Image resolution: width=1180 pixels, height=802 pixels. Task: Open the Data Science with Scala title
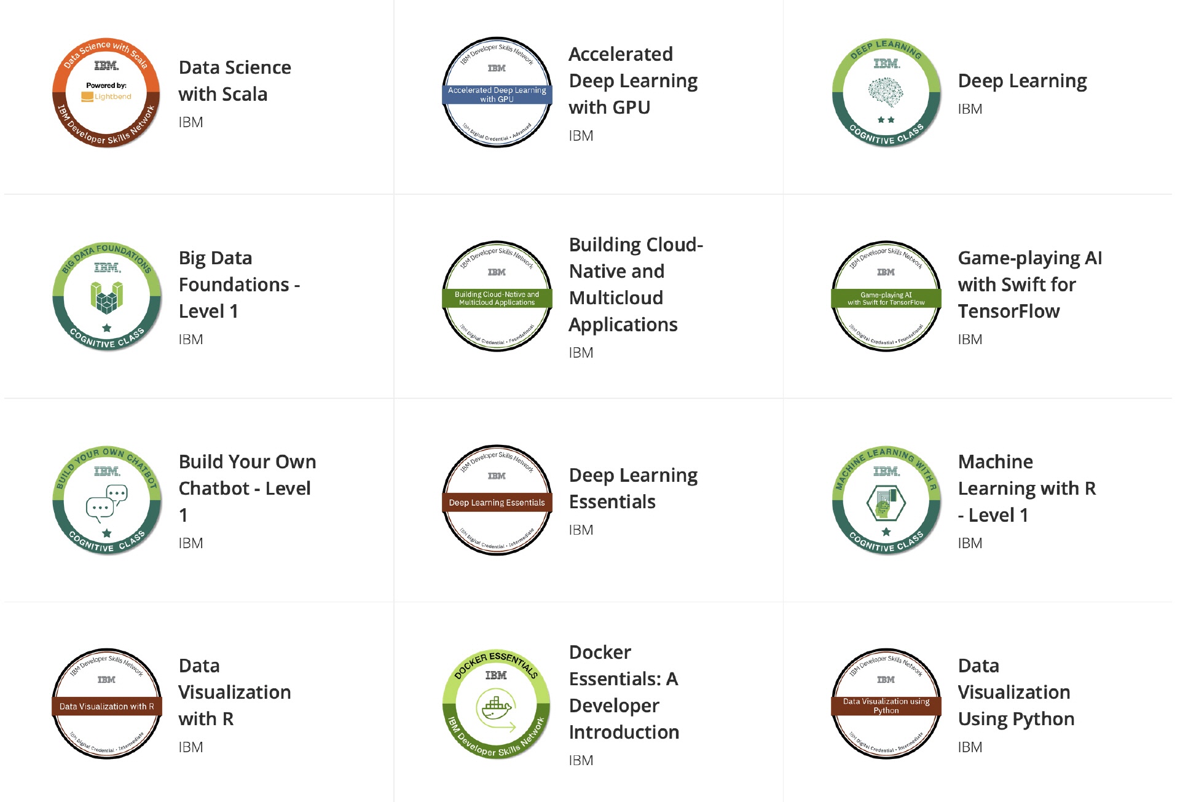[x=235, y=81]
